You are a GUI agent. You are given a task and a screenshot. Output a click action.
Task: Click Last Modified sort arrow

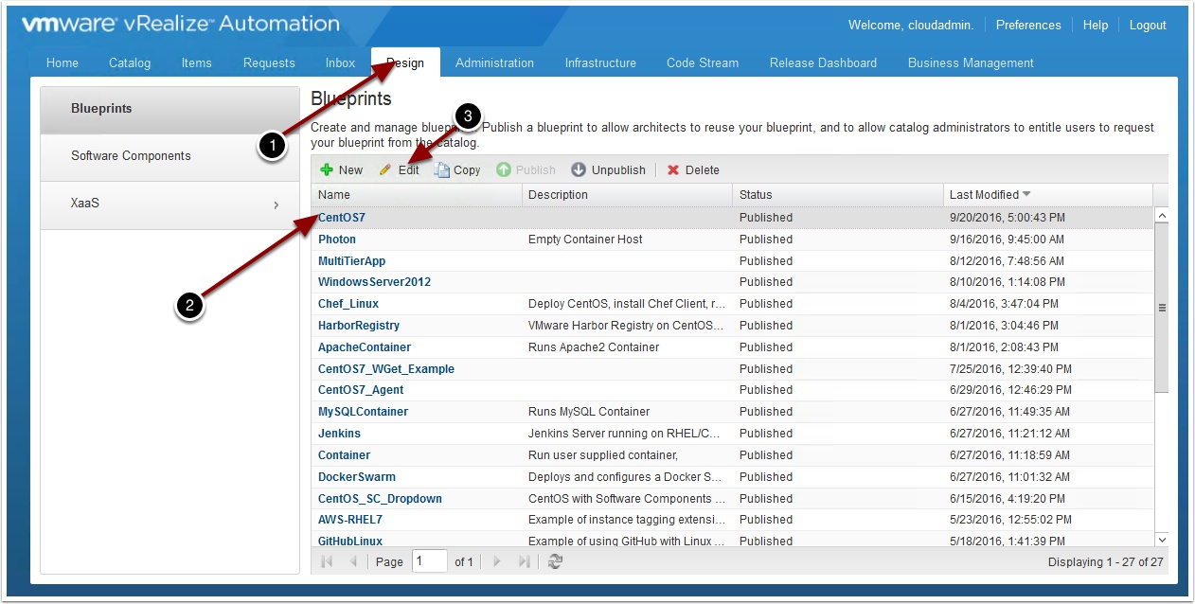click(1026, 194)
